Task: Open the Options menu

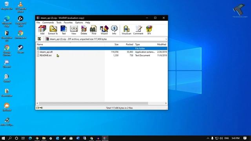Action: (79, 23)
